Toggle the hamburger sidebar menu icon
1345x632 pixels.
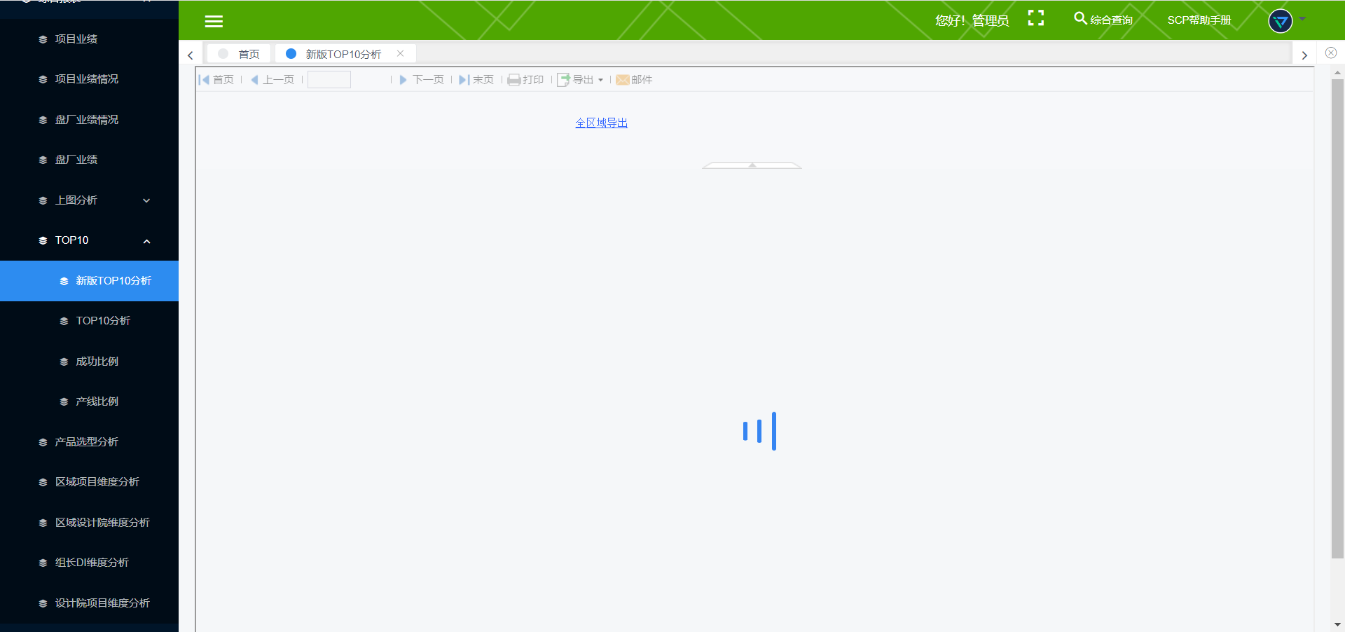(214, 21)
